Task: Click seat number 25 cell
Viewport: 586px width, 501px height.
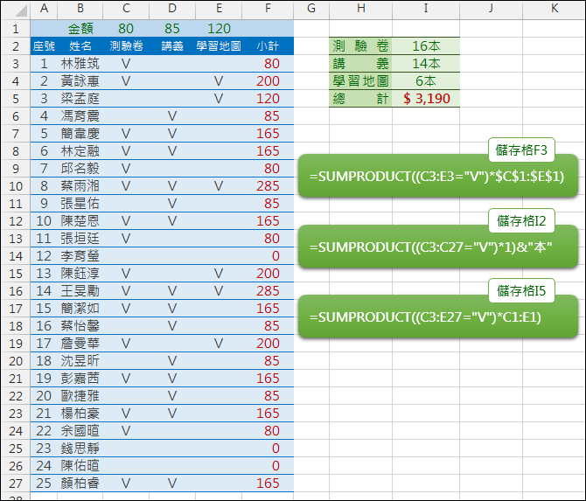Action: (x=44, y=484)
